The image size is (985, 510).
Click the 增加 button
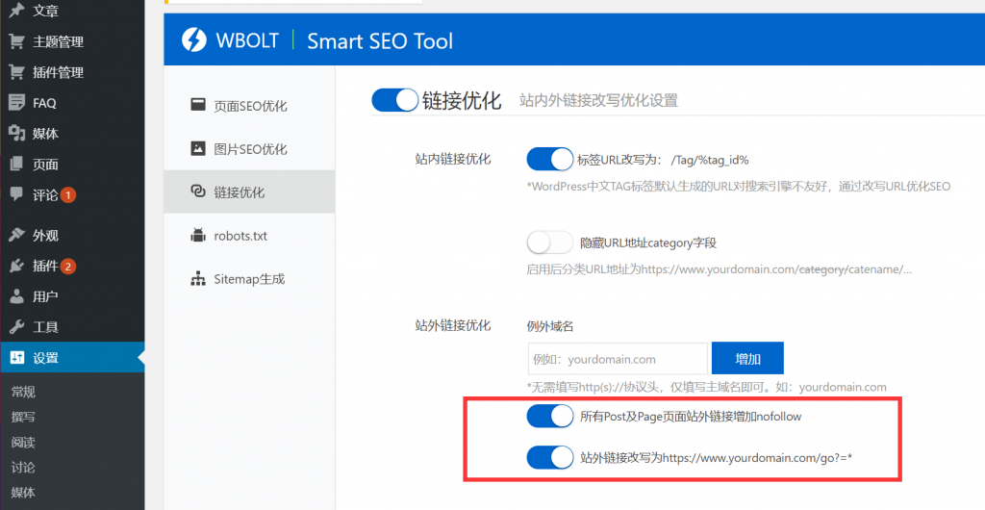pyautogui.click(x=747, y=359)
